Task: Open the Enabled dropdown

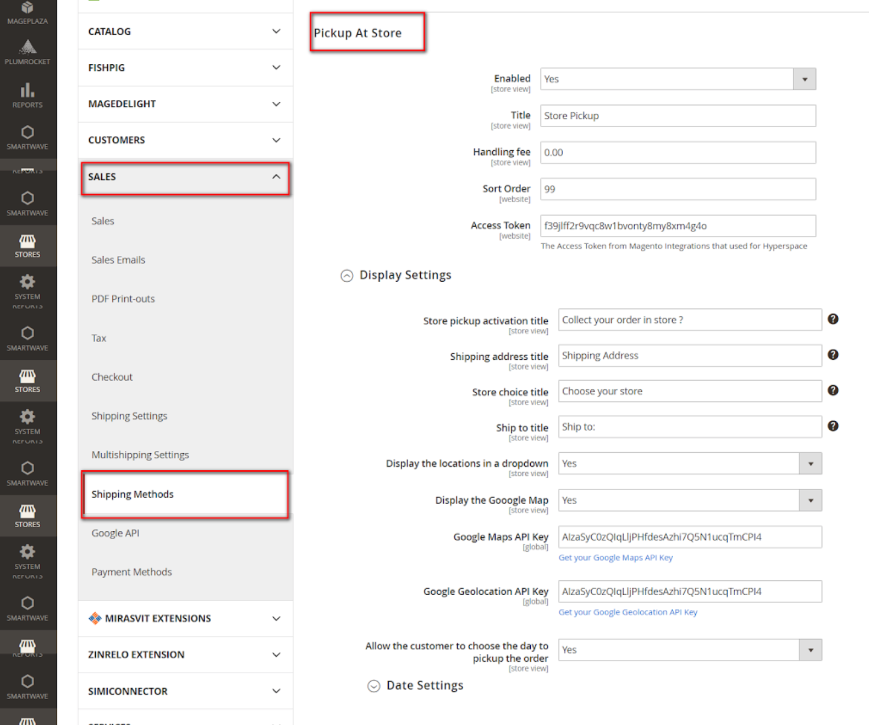Action: click(x=678, y=79)
